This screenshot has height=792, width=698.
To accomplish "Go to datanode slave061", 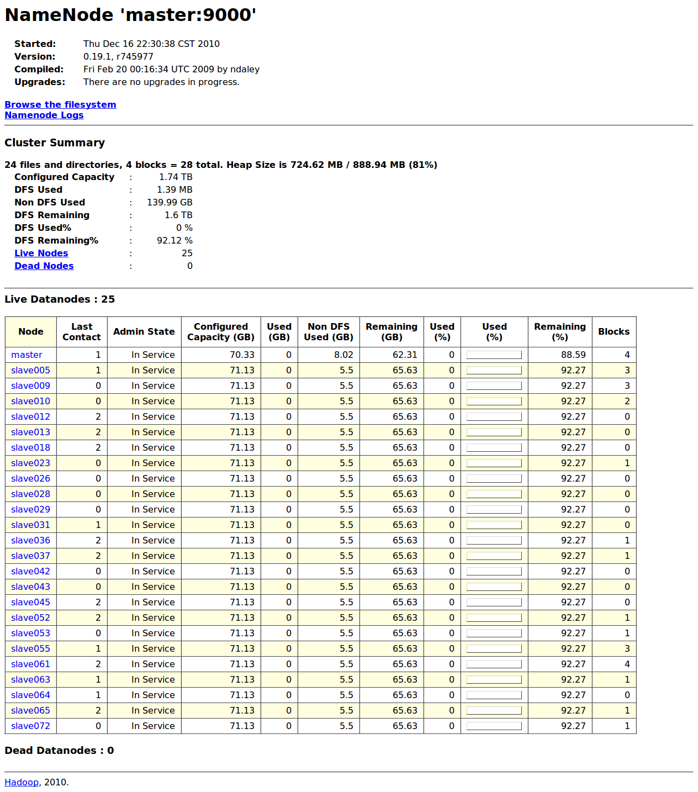I will [30, 664].
